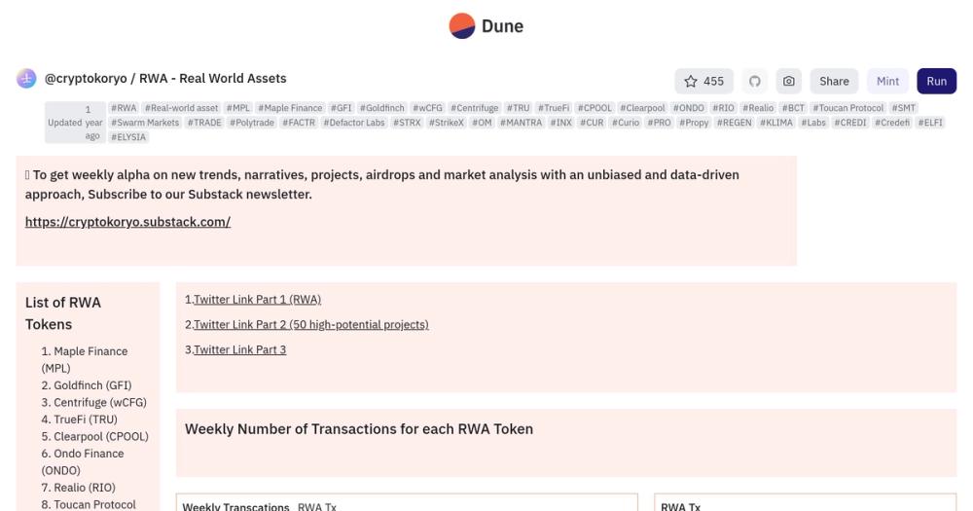Select the #Maple Finance tag

point(290,108)
